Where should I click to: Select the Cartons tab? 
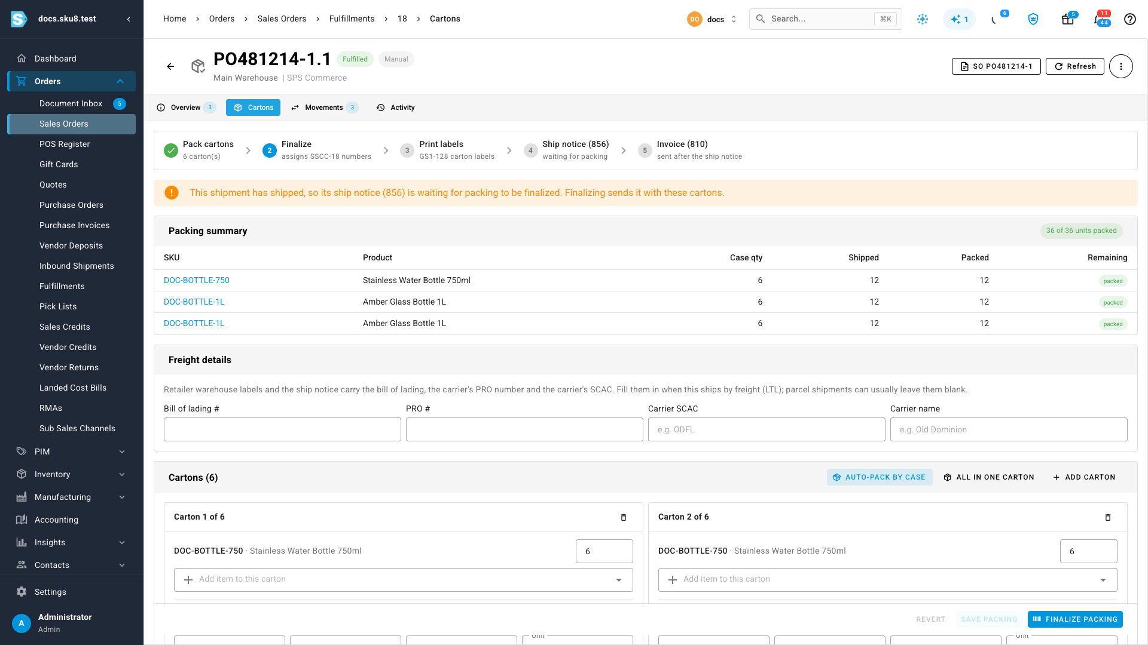point(254,107)
